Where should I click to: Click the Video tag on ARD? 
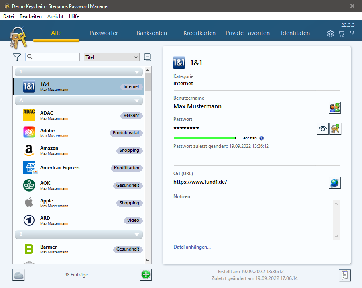(x=133, y=220)
